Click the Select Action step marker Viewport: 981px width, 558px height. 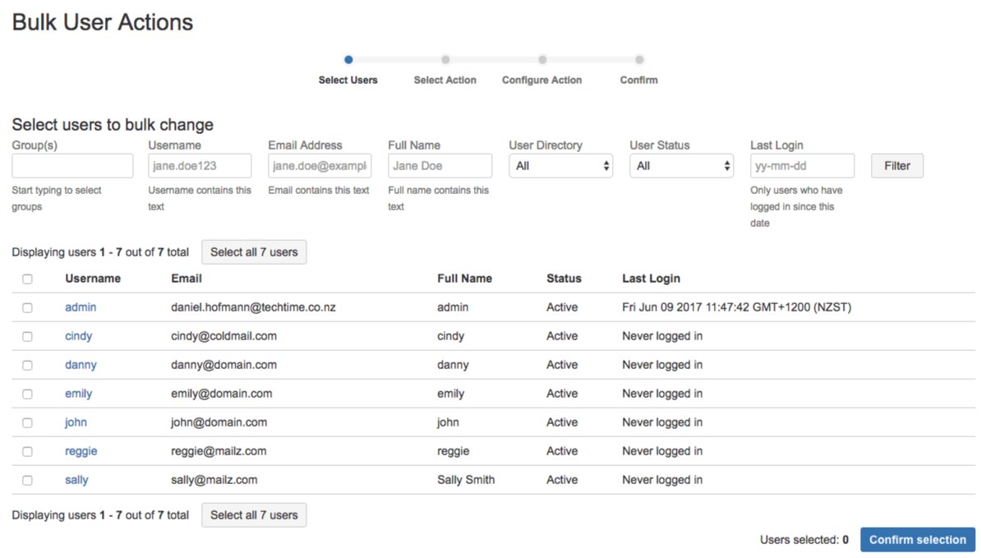[445, 60]
